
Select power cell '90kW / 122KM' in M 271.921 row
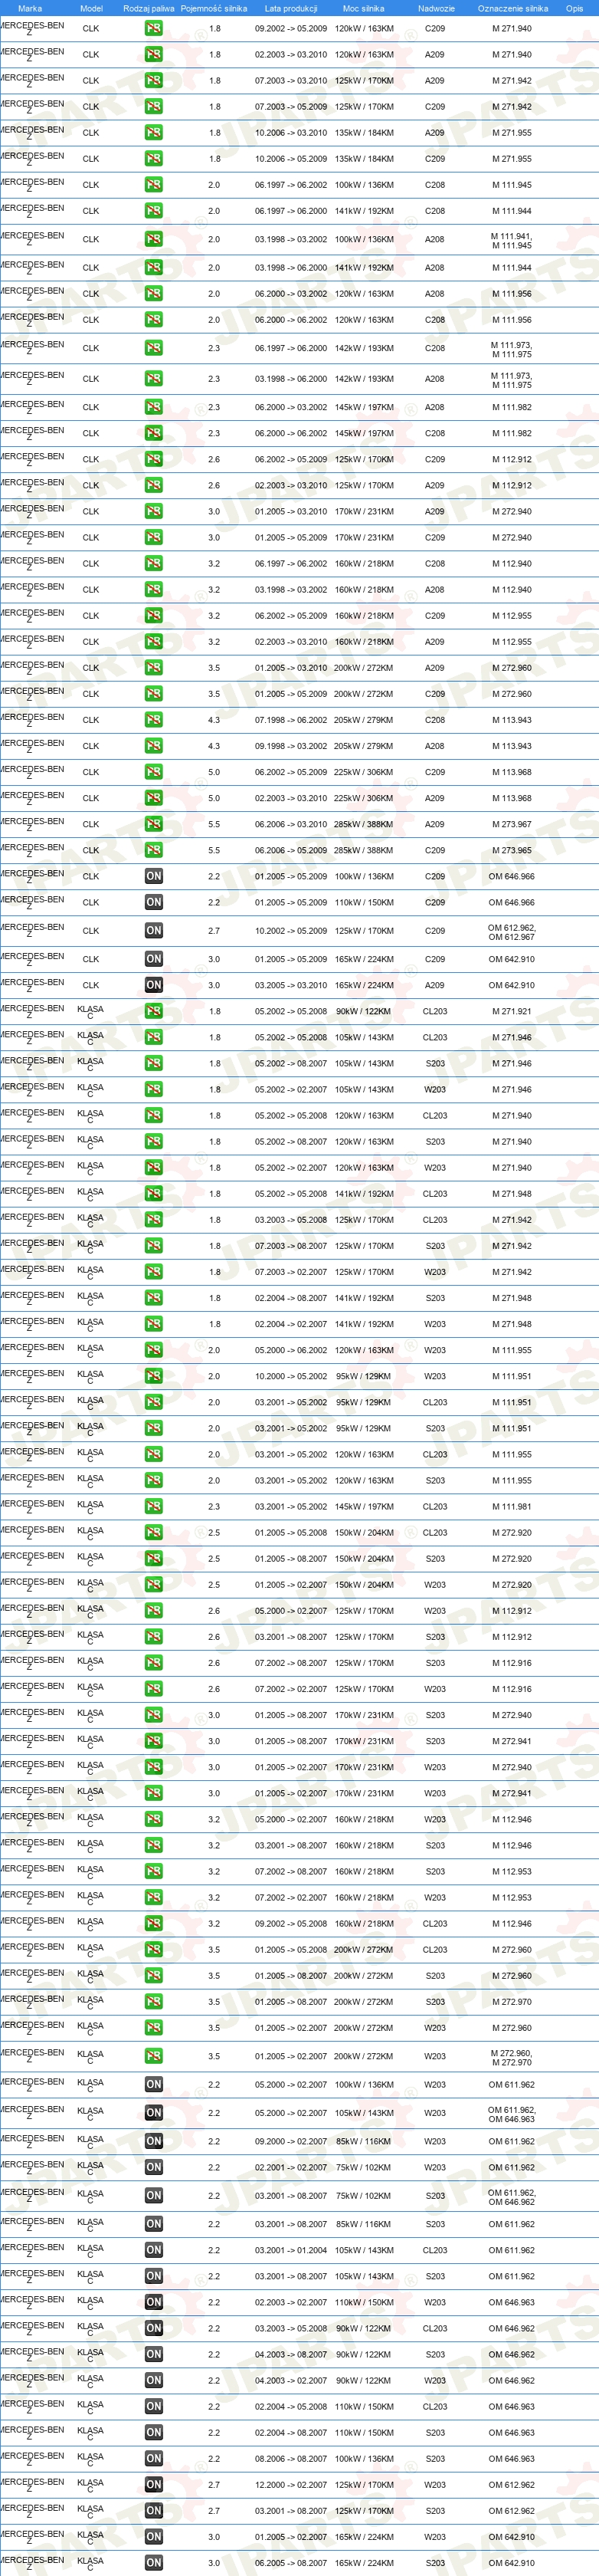pos(363,1011)
